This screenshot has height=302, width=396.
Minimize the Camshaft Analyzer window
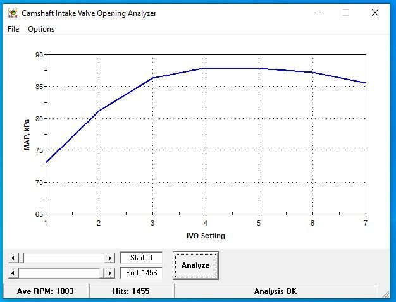[316, 13]
